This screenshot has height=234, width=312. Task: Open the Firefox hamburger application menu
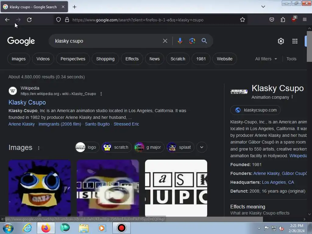point(305,20)
